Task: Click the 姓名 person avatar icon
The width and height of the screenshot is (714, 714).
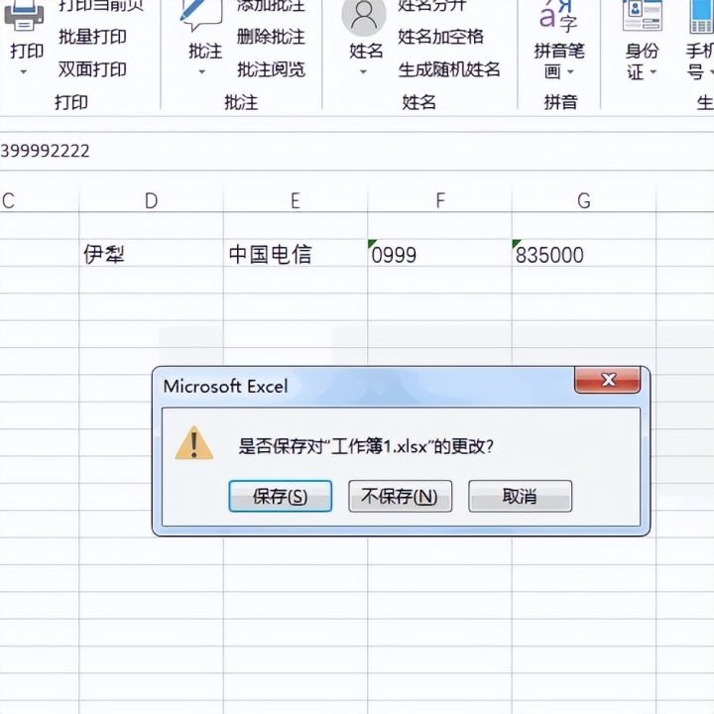Action: 364,17
